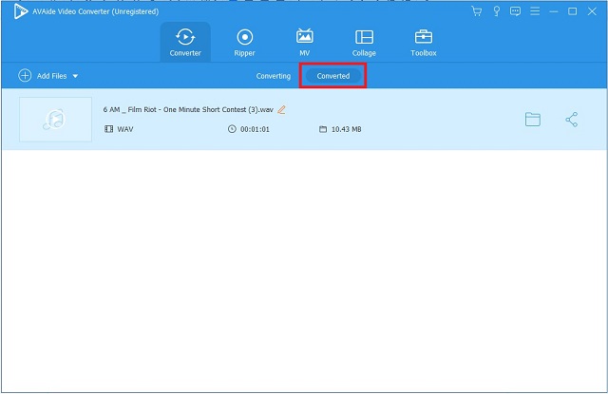Image resolution: width=608 pixels, height=394 pixels.
Task: Click the Add Files button
Action: point(48,76)
